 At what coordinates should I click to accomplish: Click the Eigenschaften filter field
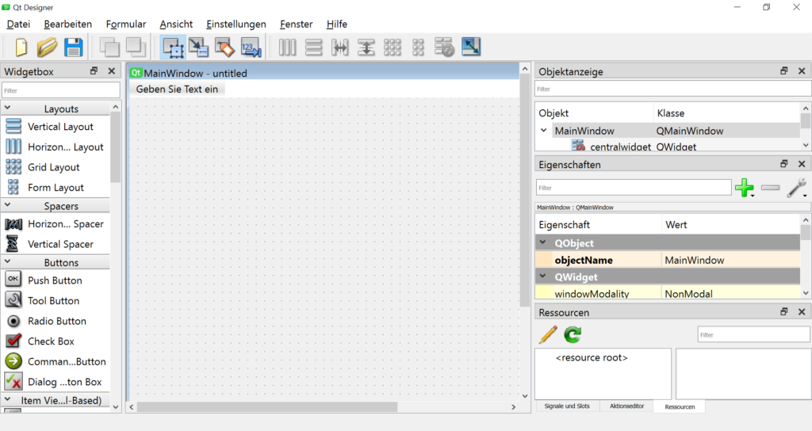tap(634, 188)
